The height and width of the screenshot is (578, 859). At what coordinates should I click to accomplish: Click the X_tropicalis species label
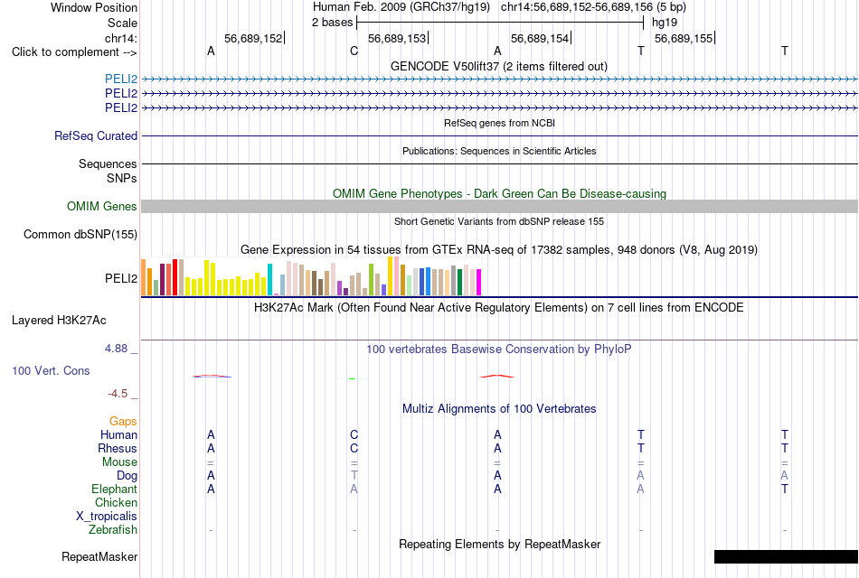[x=107, y=517]
